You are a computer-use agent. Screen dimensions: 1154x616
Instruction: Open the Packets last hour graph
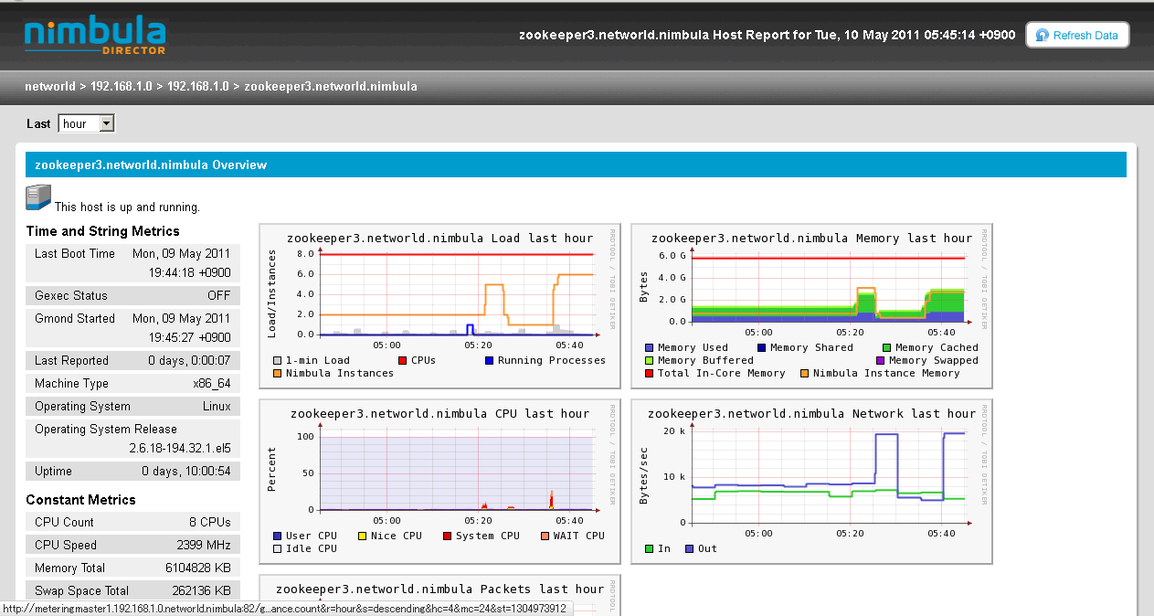(440, 594)
